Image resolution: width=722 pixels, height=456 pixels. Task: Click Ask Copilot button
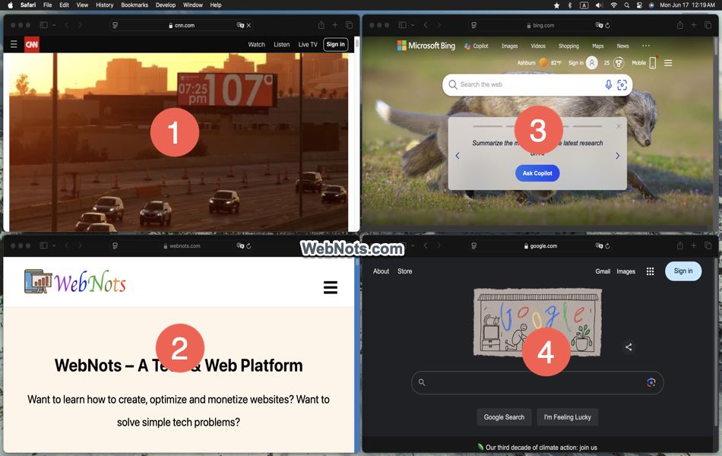[537, 173]
